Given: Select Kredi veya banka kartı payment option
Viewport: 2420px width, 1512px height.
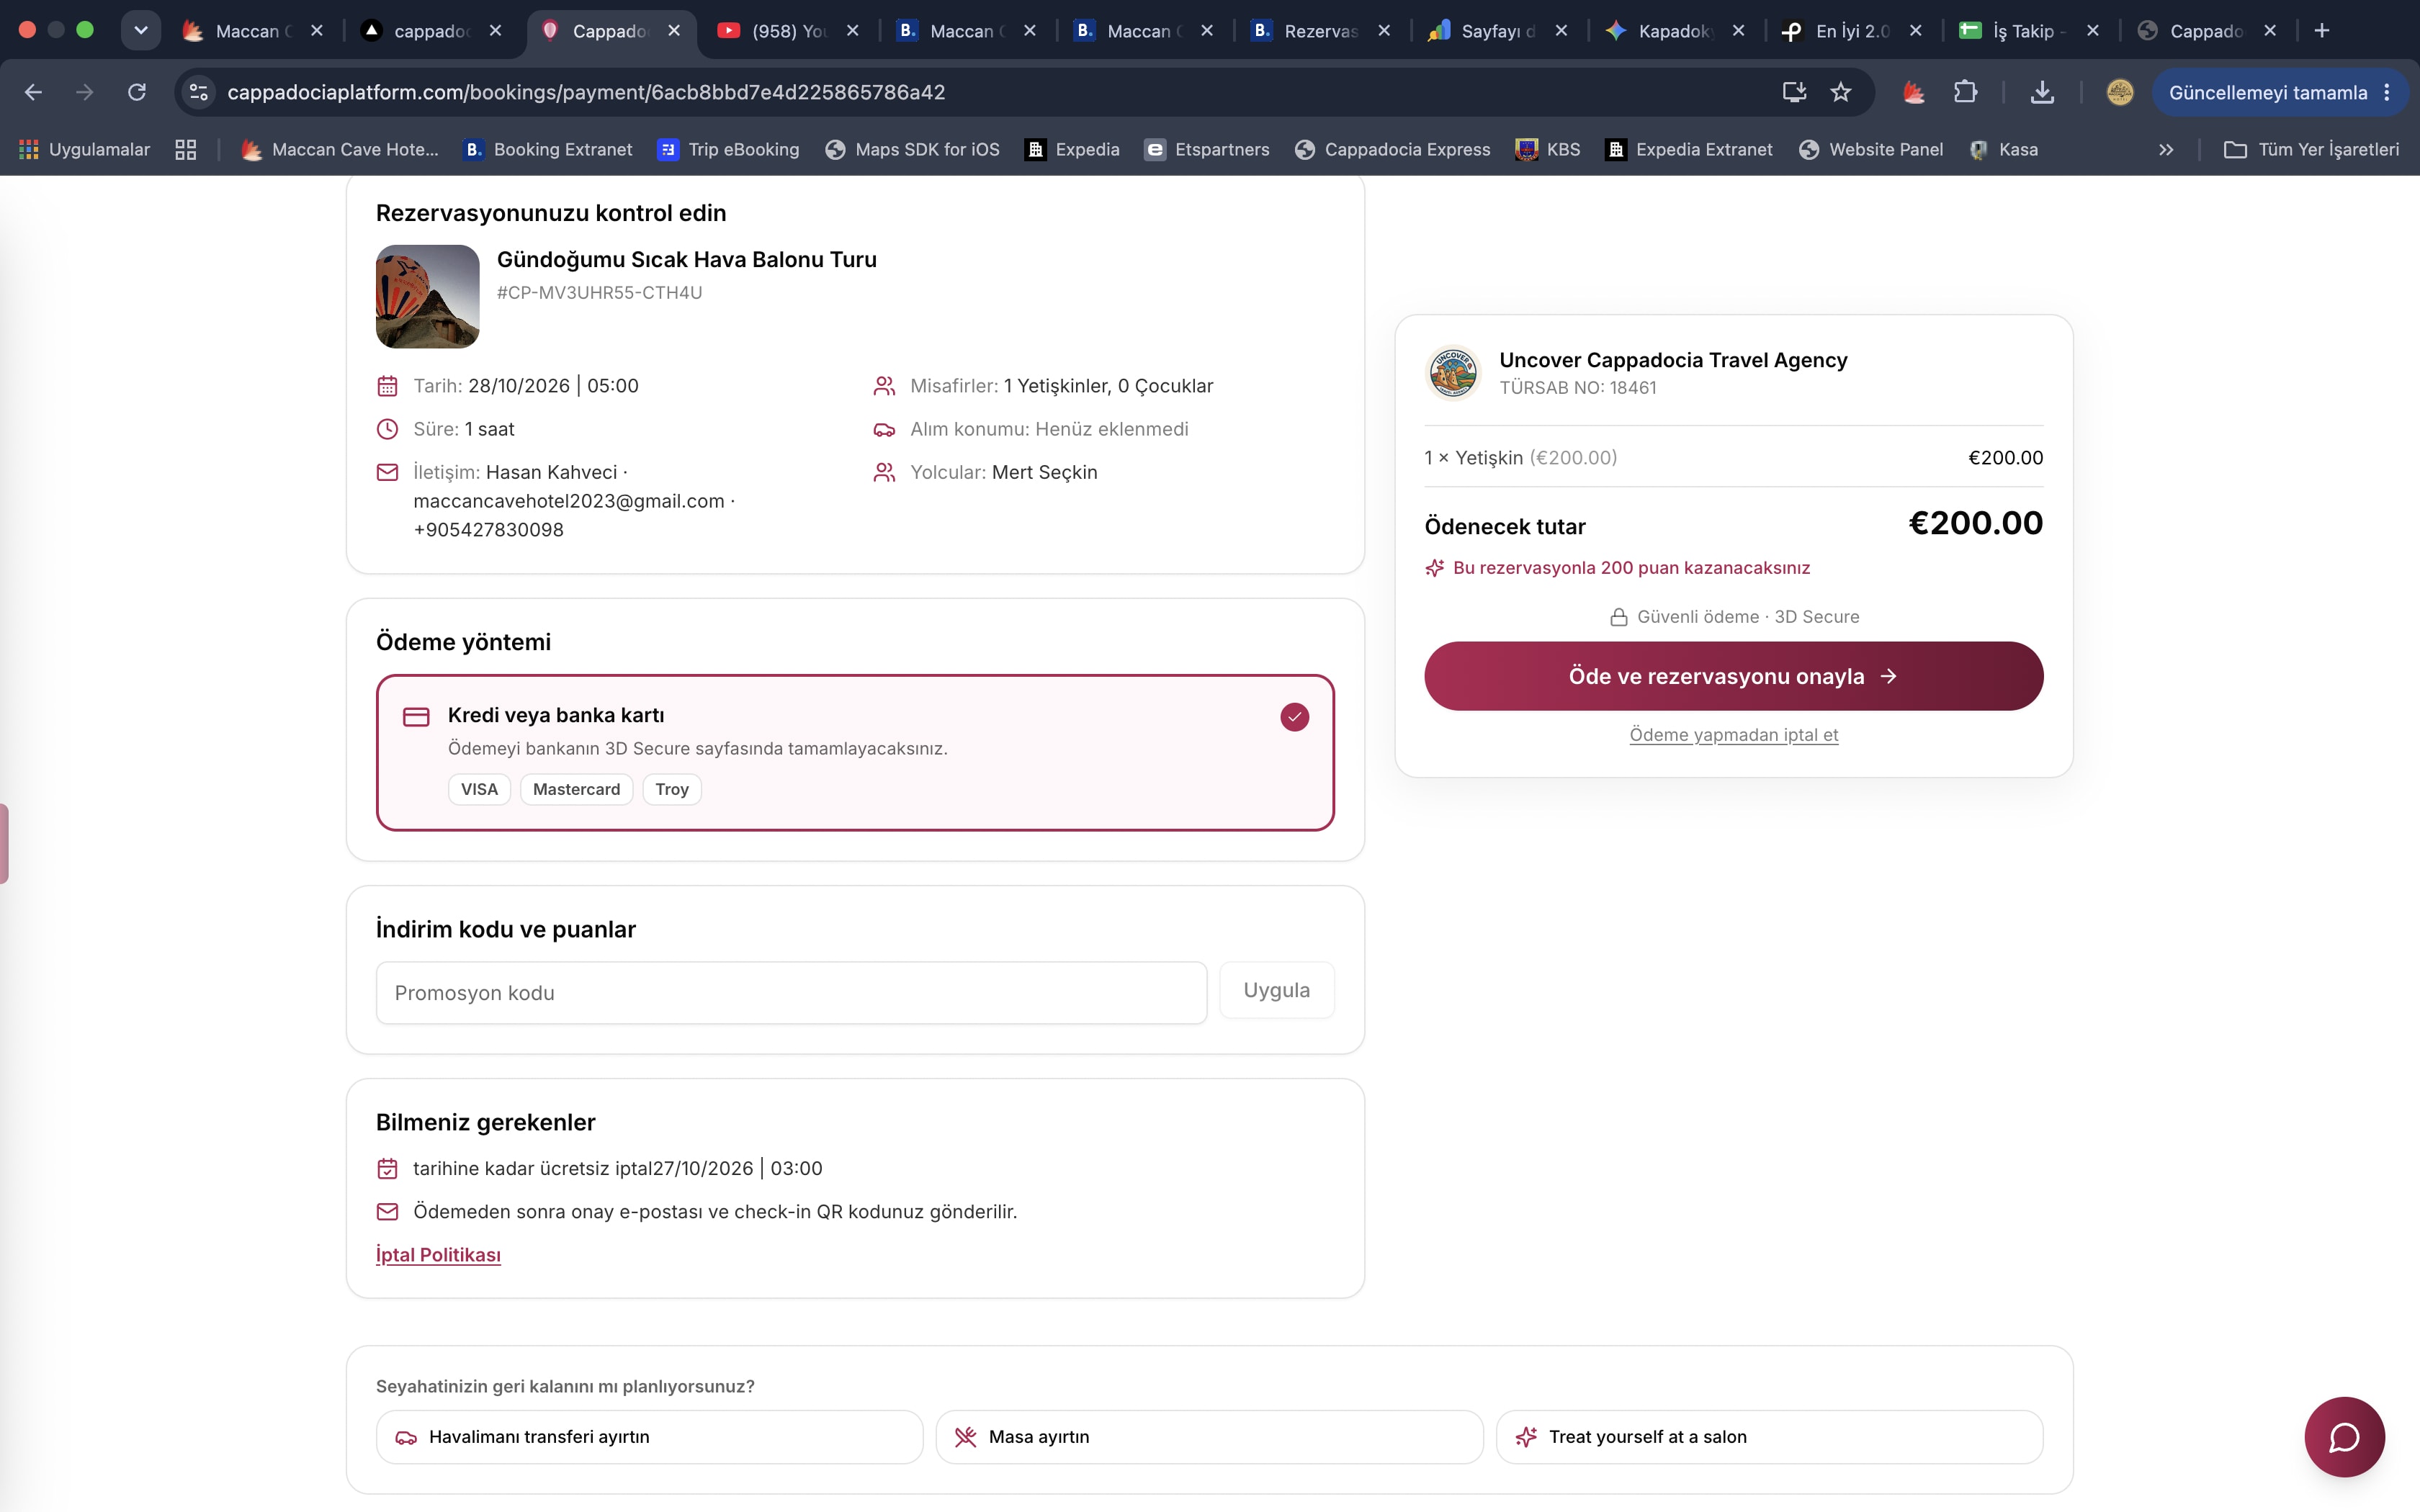Looking at the screenshot, I should click(x=855, y=752).
